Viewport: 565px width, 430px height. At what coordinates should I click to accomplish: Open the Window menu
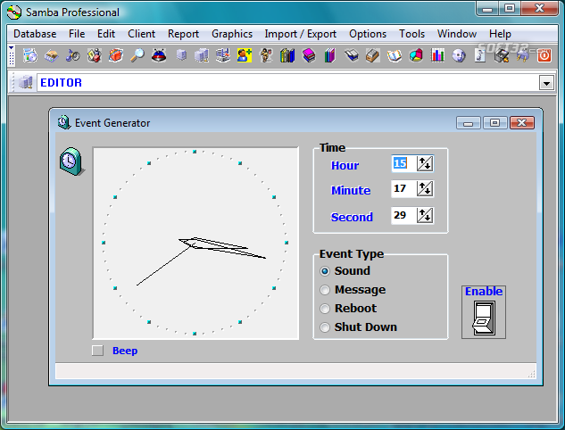coord(457,34)
